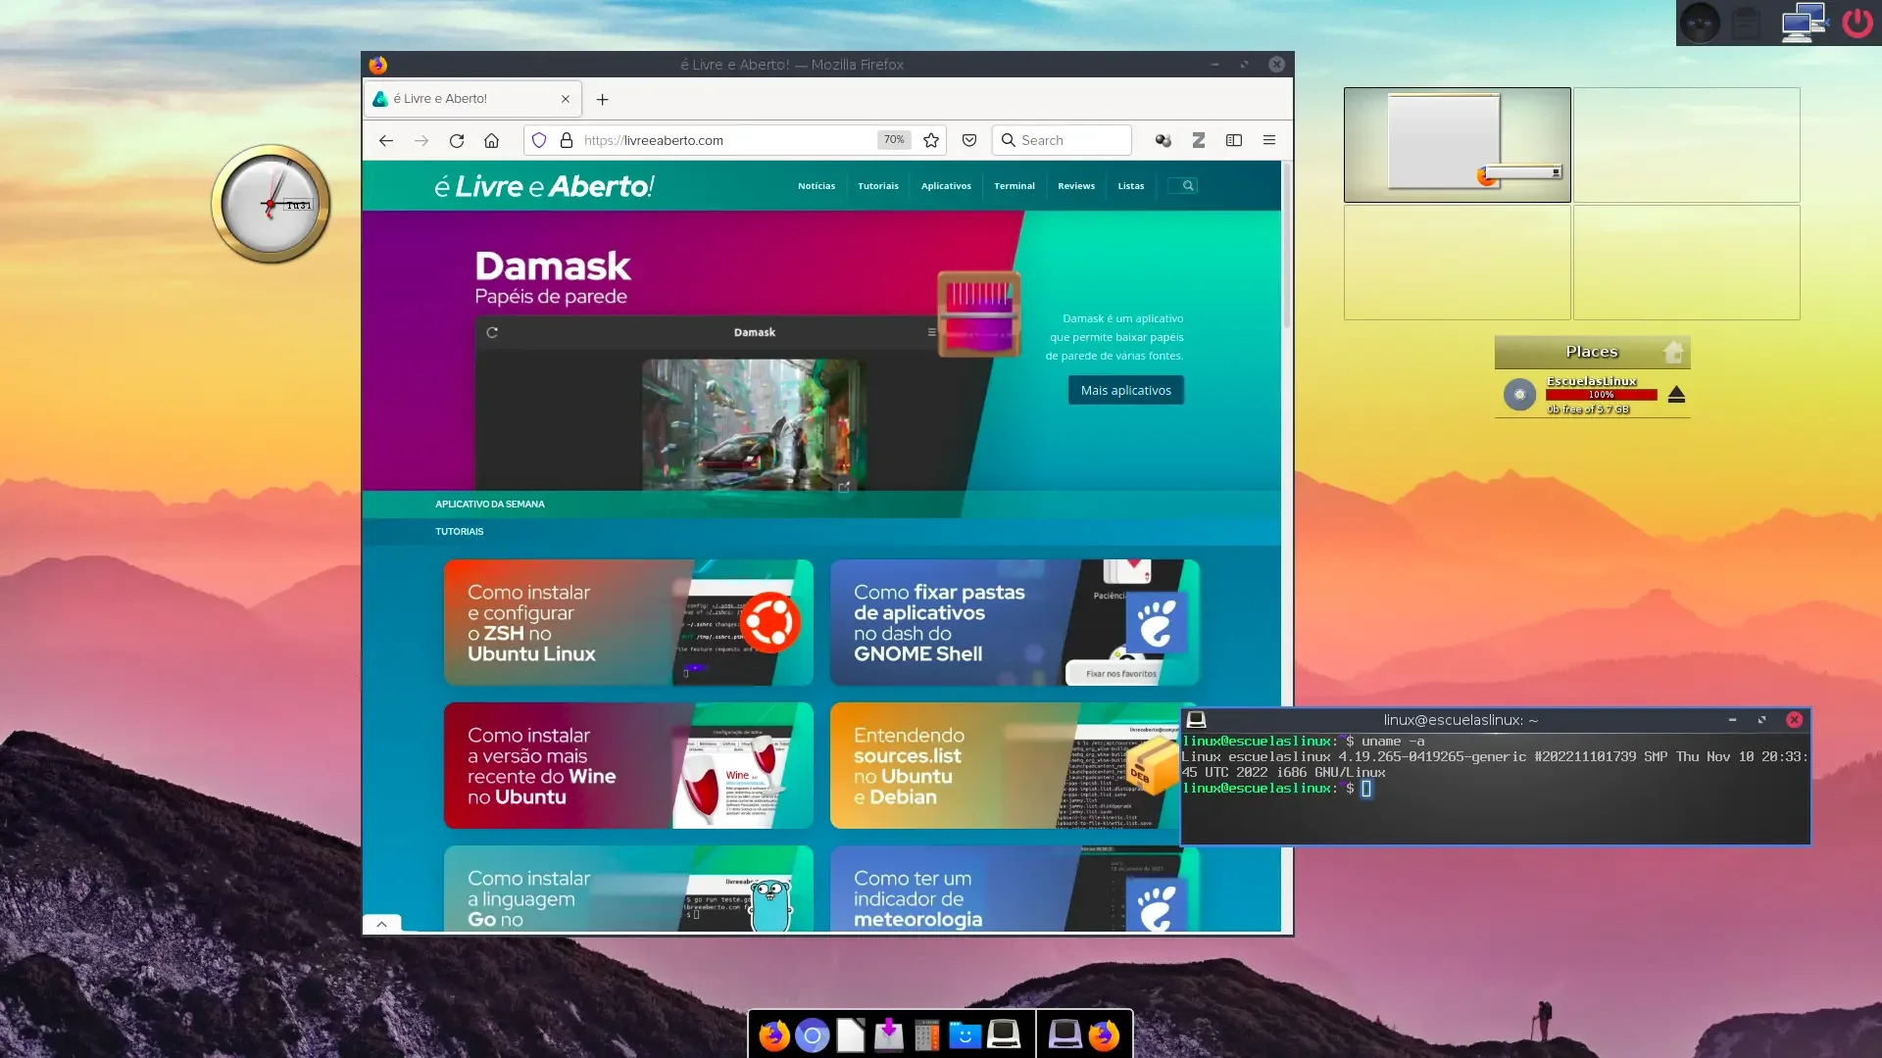Click the extension icon left of Z
Image resolution: width=1882 pixels, height=1058 pixels.
tap(1164, 141)
